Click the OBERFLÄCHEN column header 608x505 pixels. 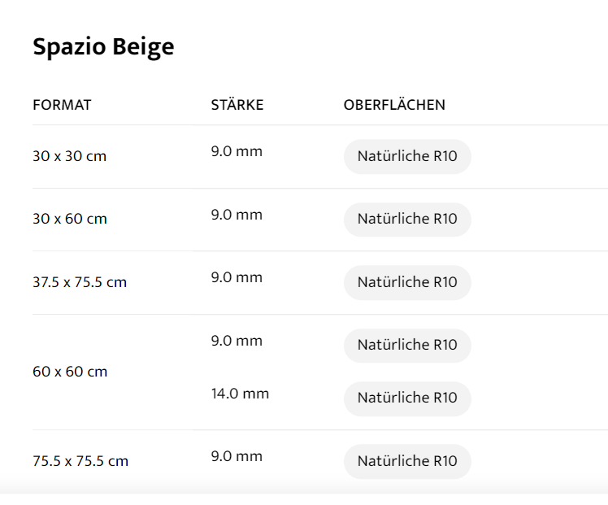(394, 105)
